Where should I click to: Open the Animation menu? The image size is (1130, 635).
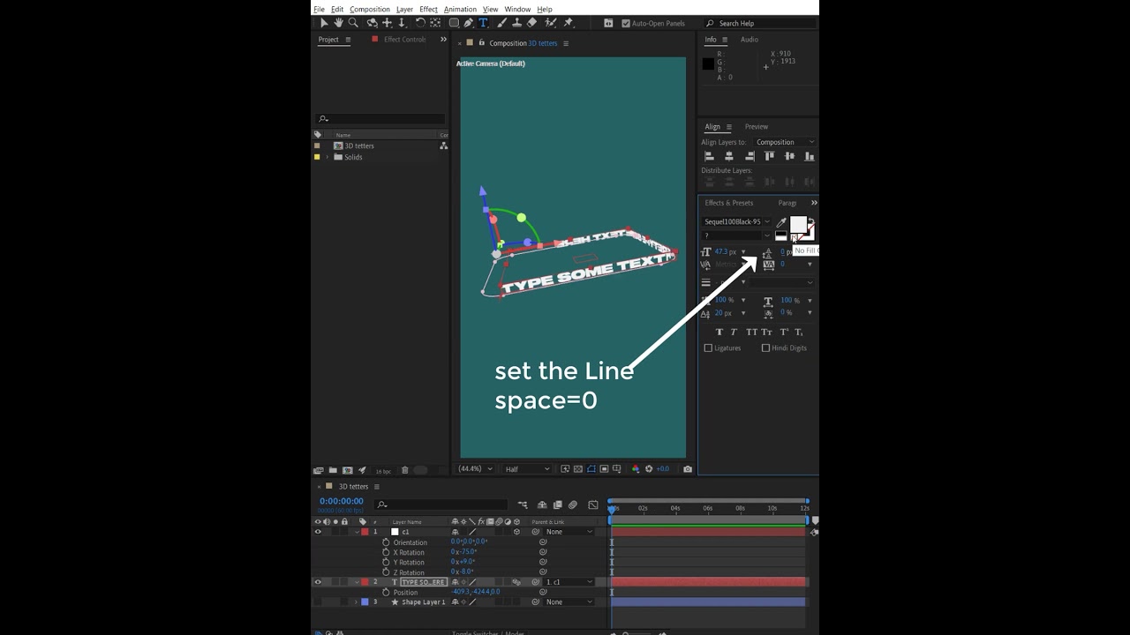click(460, 9)
